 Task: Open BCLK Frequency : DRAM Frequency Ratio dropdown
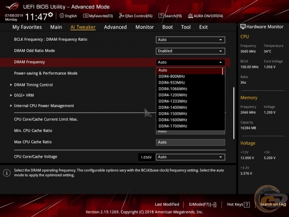click(x=191, y=40)
